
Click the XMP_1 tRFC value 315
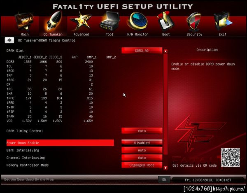[90, 98]
